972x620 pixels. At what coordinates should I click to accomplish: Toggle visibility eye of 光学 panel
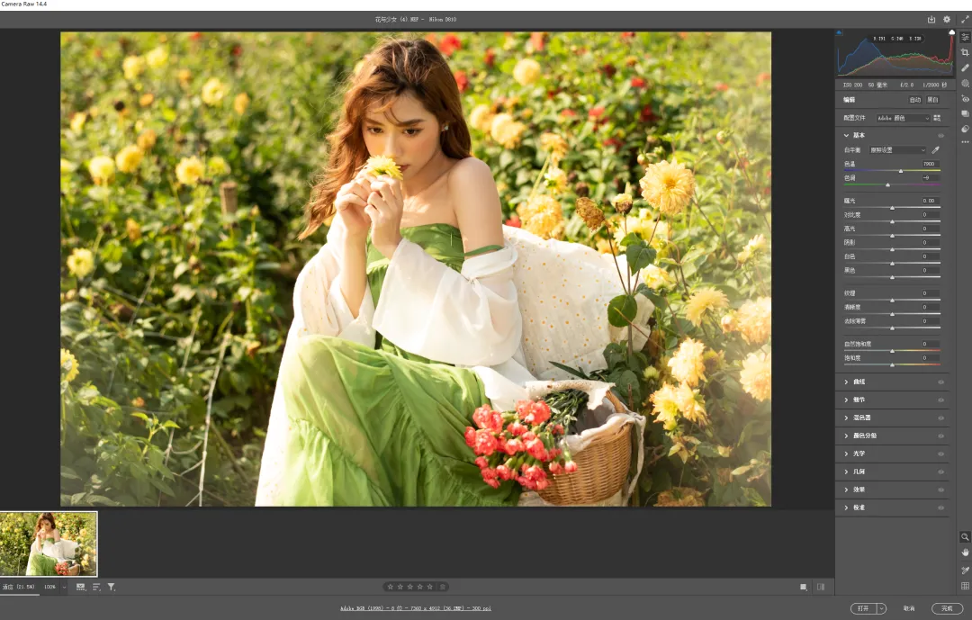tap(941, 454)
